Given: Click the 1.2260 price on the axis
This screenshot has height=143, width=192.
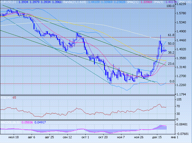Looking at the screenshot, I should pos(184,85).
